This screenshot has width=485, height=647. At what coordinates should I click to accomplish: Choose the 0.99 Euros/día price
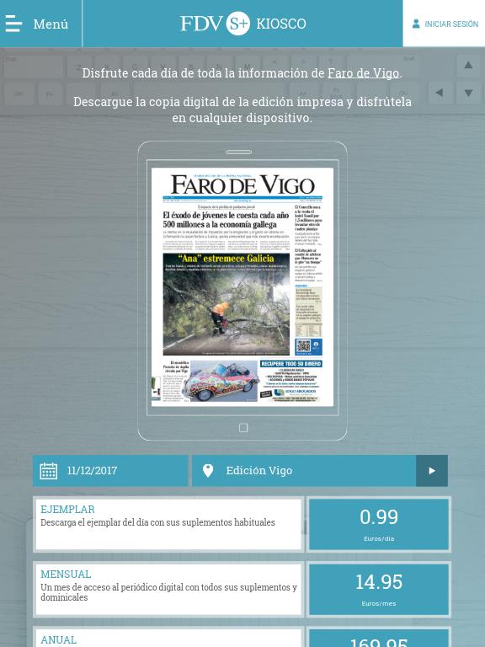379,525
